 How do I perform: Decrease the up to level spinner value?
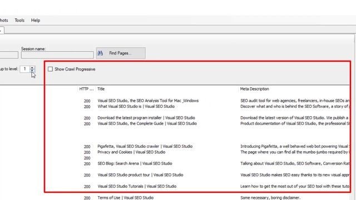[32, 71]
